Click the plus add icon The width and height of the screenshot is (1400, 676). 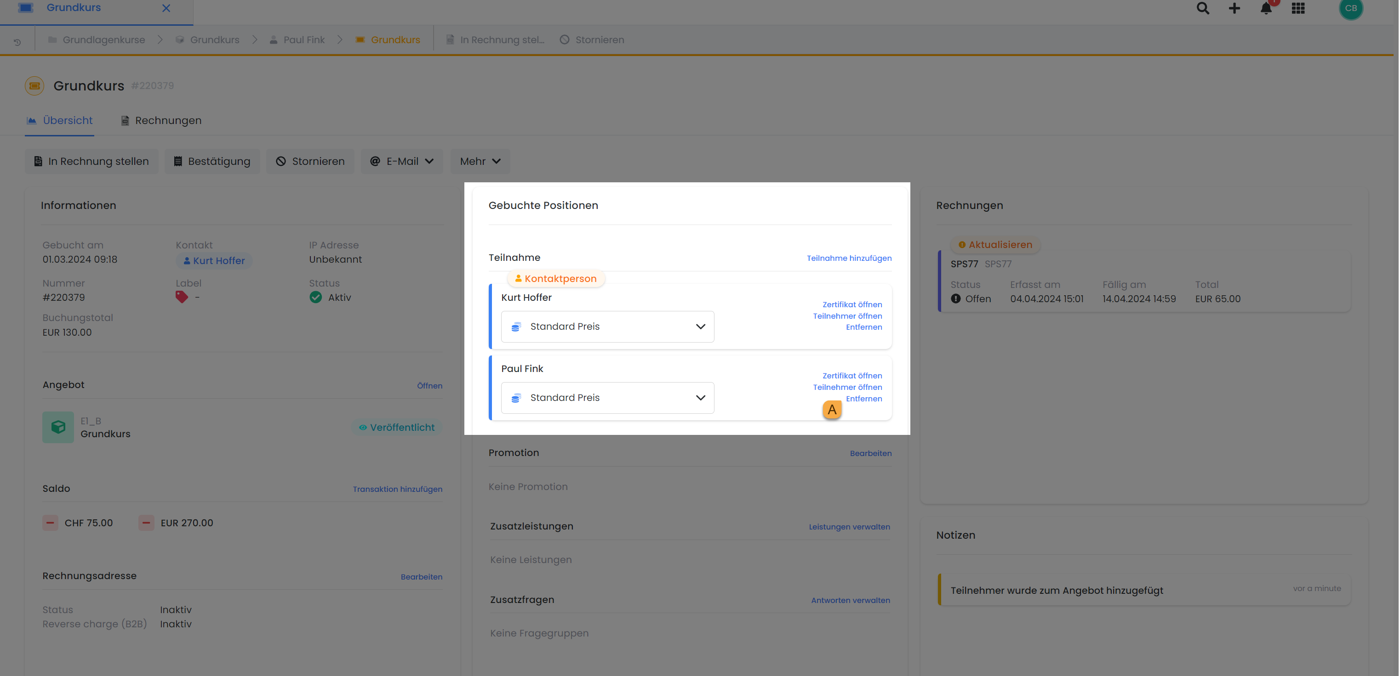coord(1234,8)
